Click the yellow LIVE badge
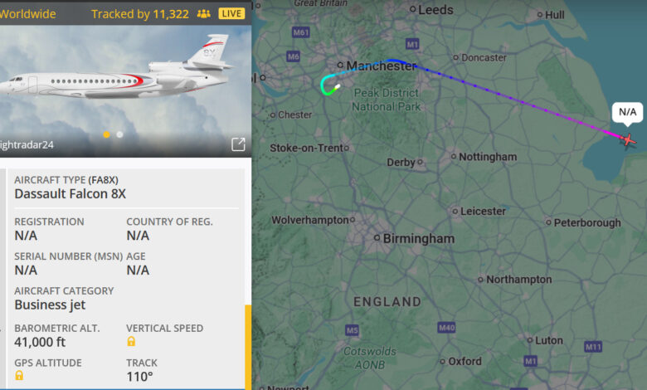647x390 pixels. coord(231,13)
